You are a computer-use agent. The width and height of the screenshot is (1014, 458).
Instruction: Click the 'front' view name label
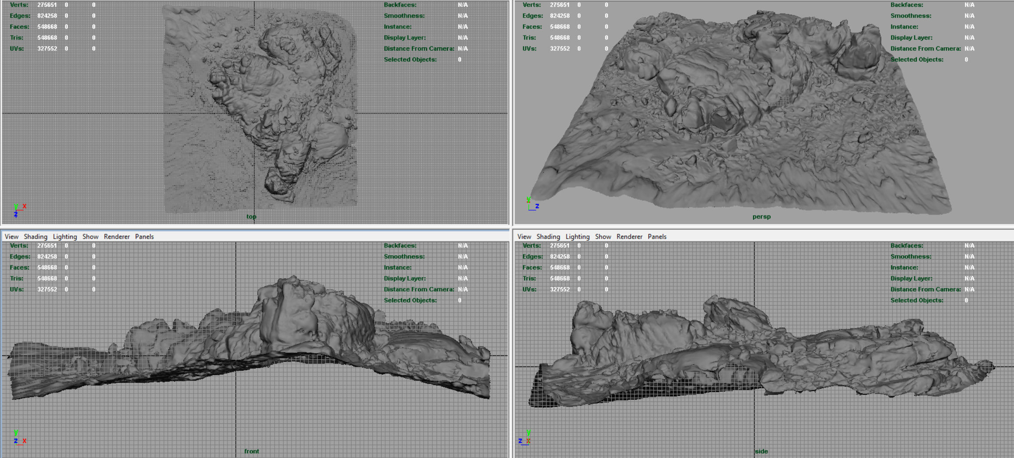(x=252, y=451)
